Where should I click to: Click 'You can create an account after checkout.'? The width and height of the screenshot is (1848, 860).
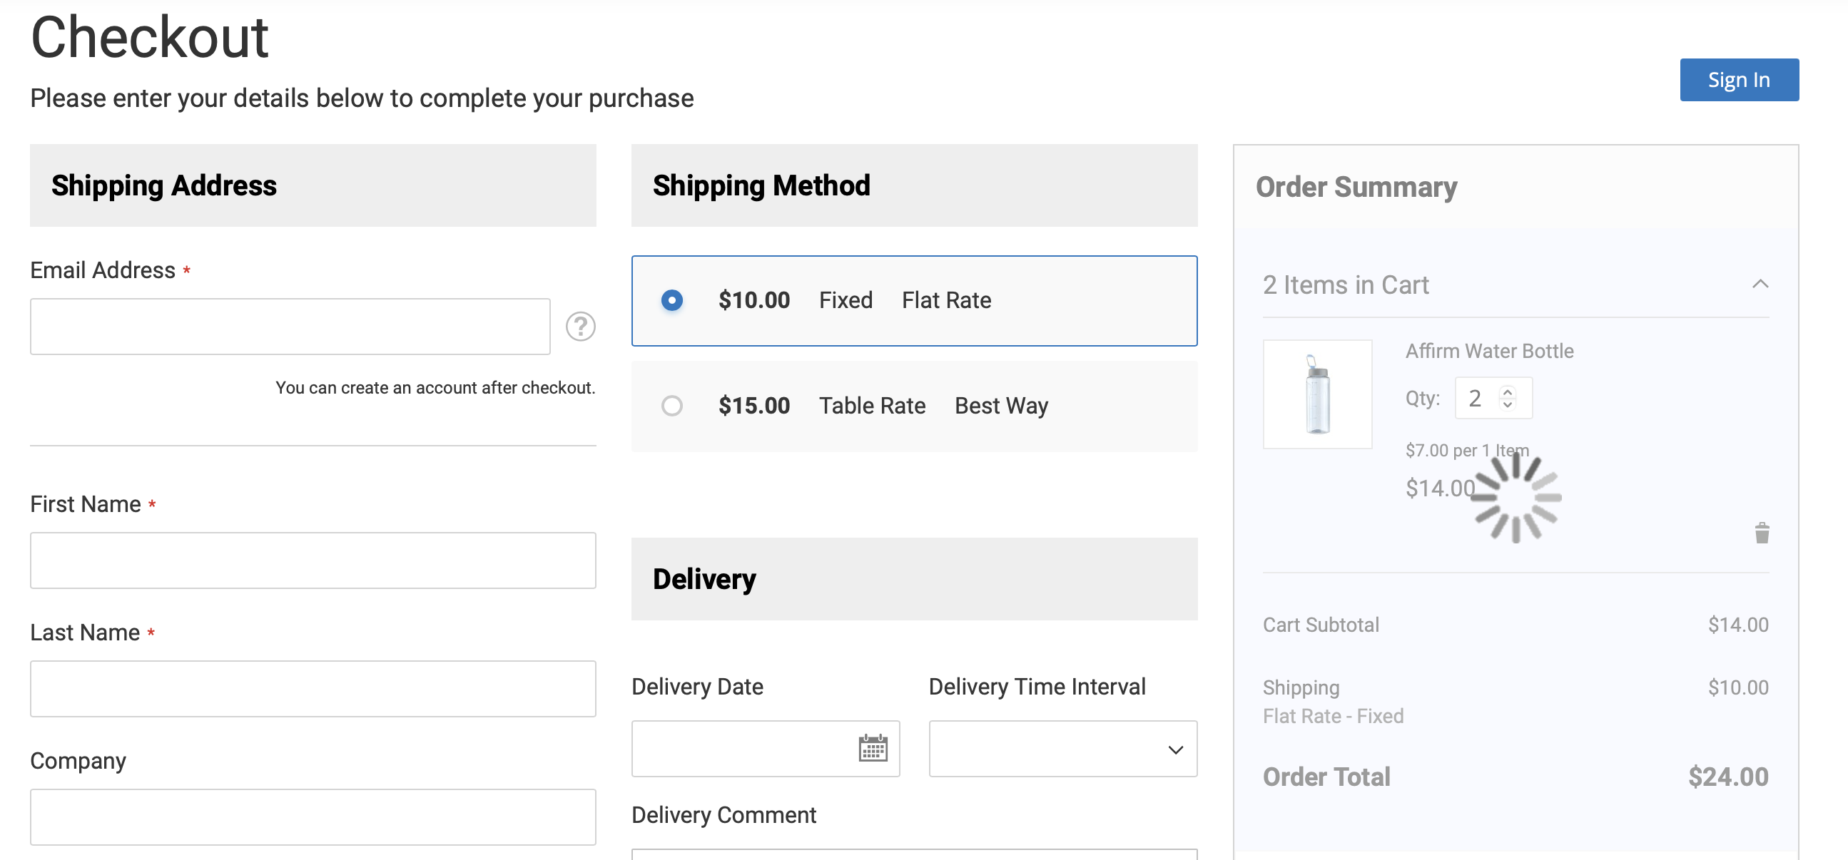[435, 388]
